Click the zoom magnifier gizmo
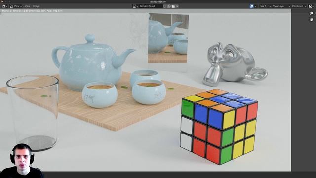Image resolution: width=316 pixels, height=178 pixels. (312, 13)
